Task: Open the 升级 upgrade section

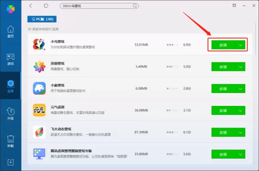Action: (10, 114)
